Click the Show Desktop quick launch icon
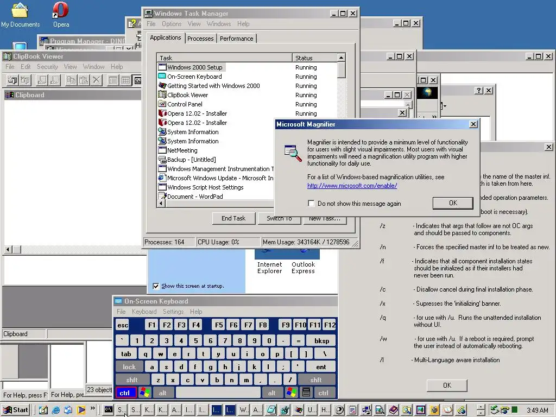 (x=43, y=410)
